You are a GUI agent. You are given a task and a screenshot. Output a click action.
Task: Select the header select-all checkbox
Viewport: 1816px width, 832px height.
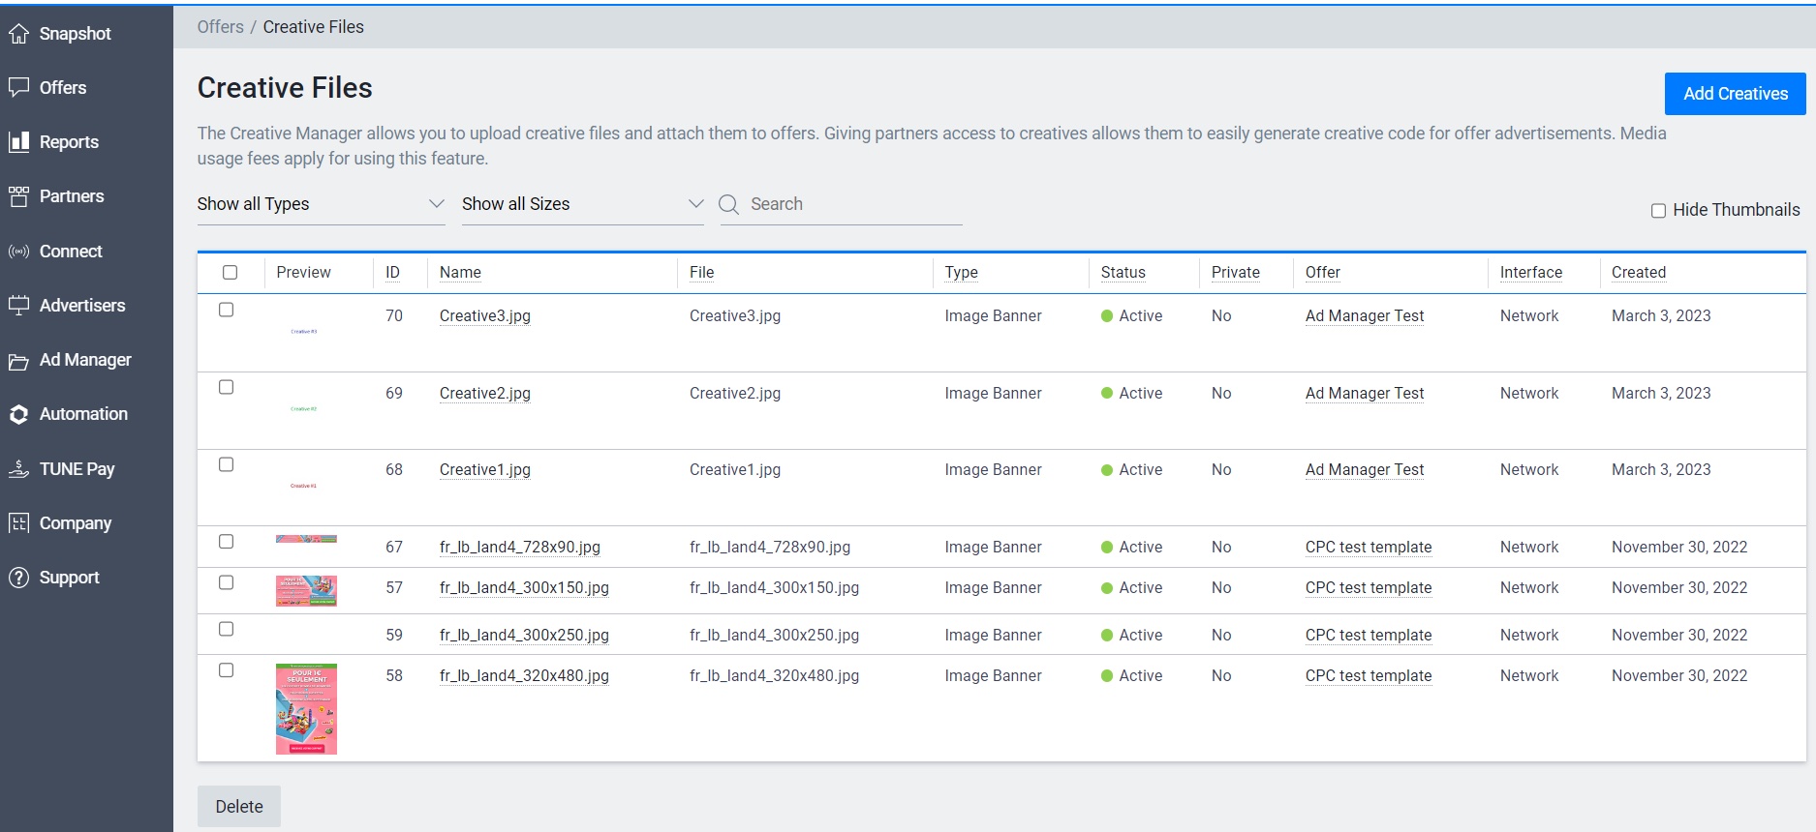point(230,273)
